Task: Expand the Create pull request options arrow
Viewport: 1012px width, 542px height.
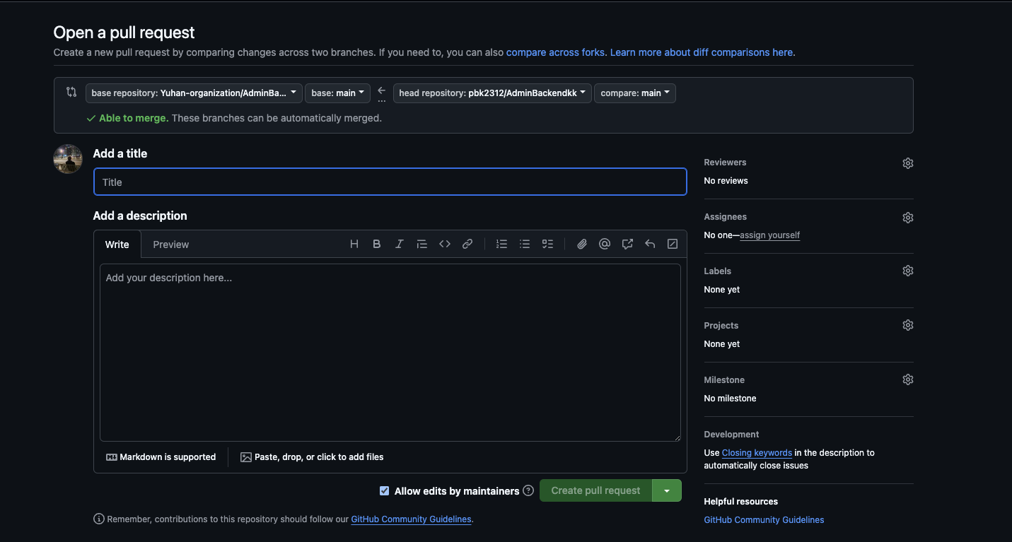Action: [667, 490]
